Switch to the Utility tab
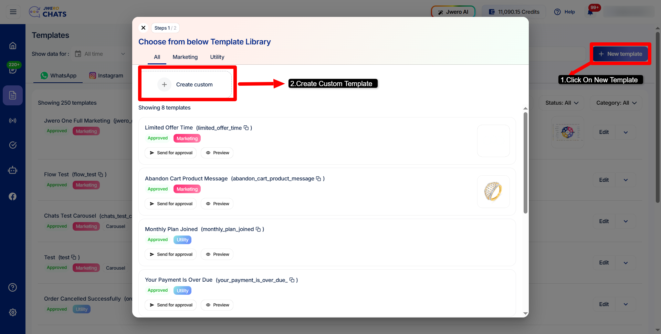 [x=217, y=57]
